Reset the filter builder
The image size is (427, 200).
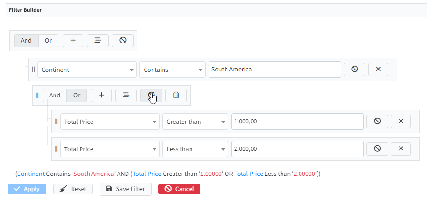73,189
